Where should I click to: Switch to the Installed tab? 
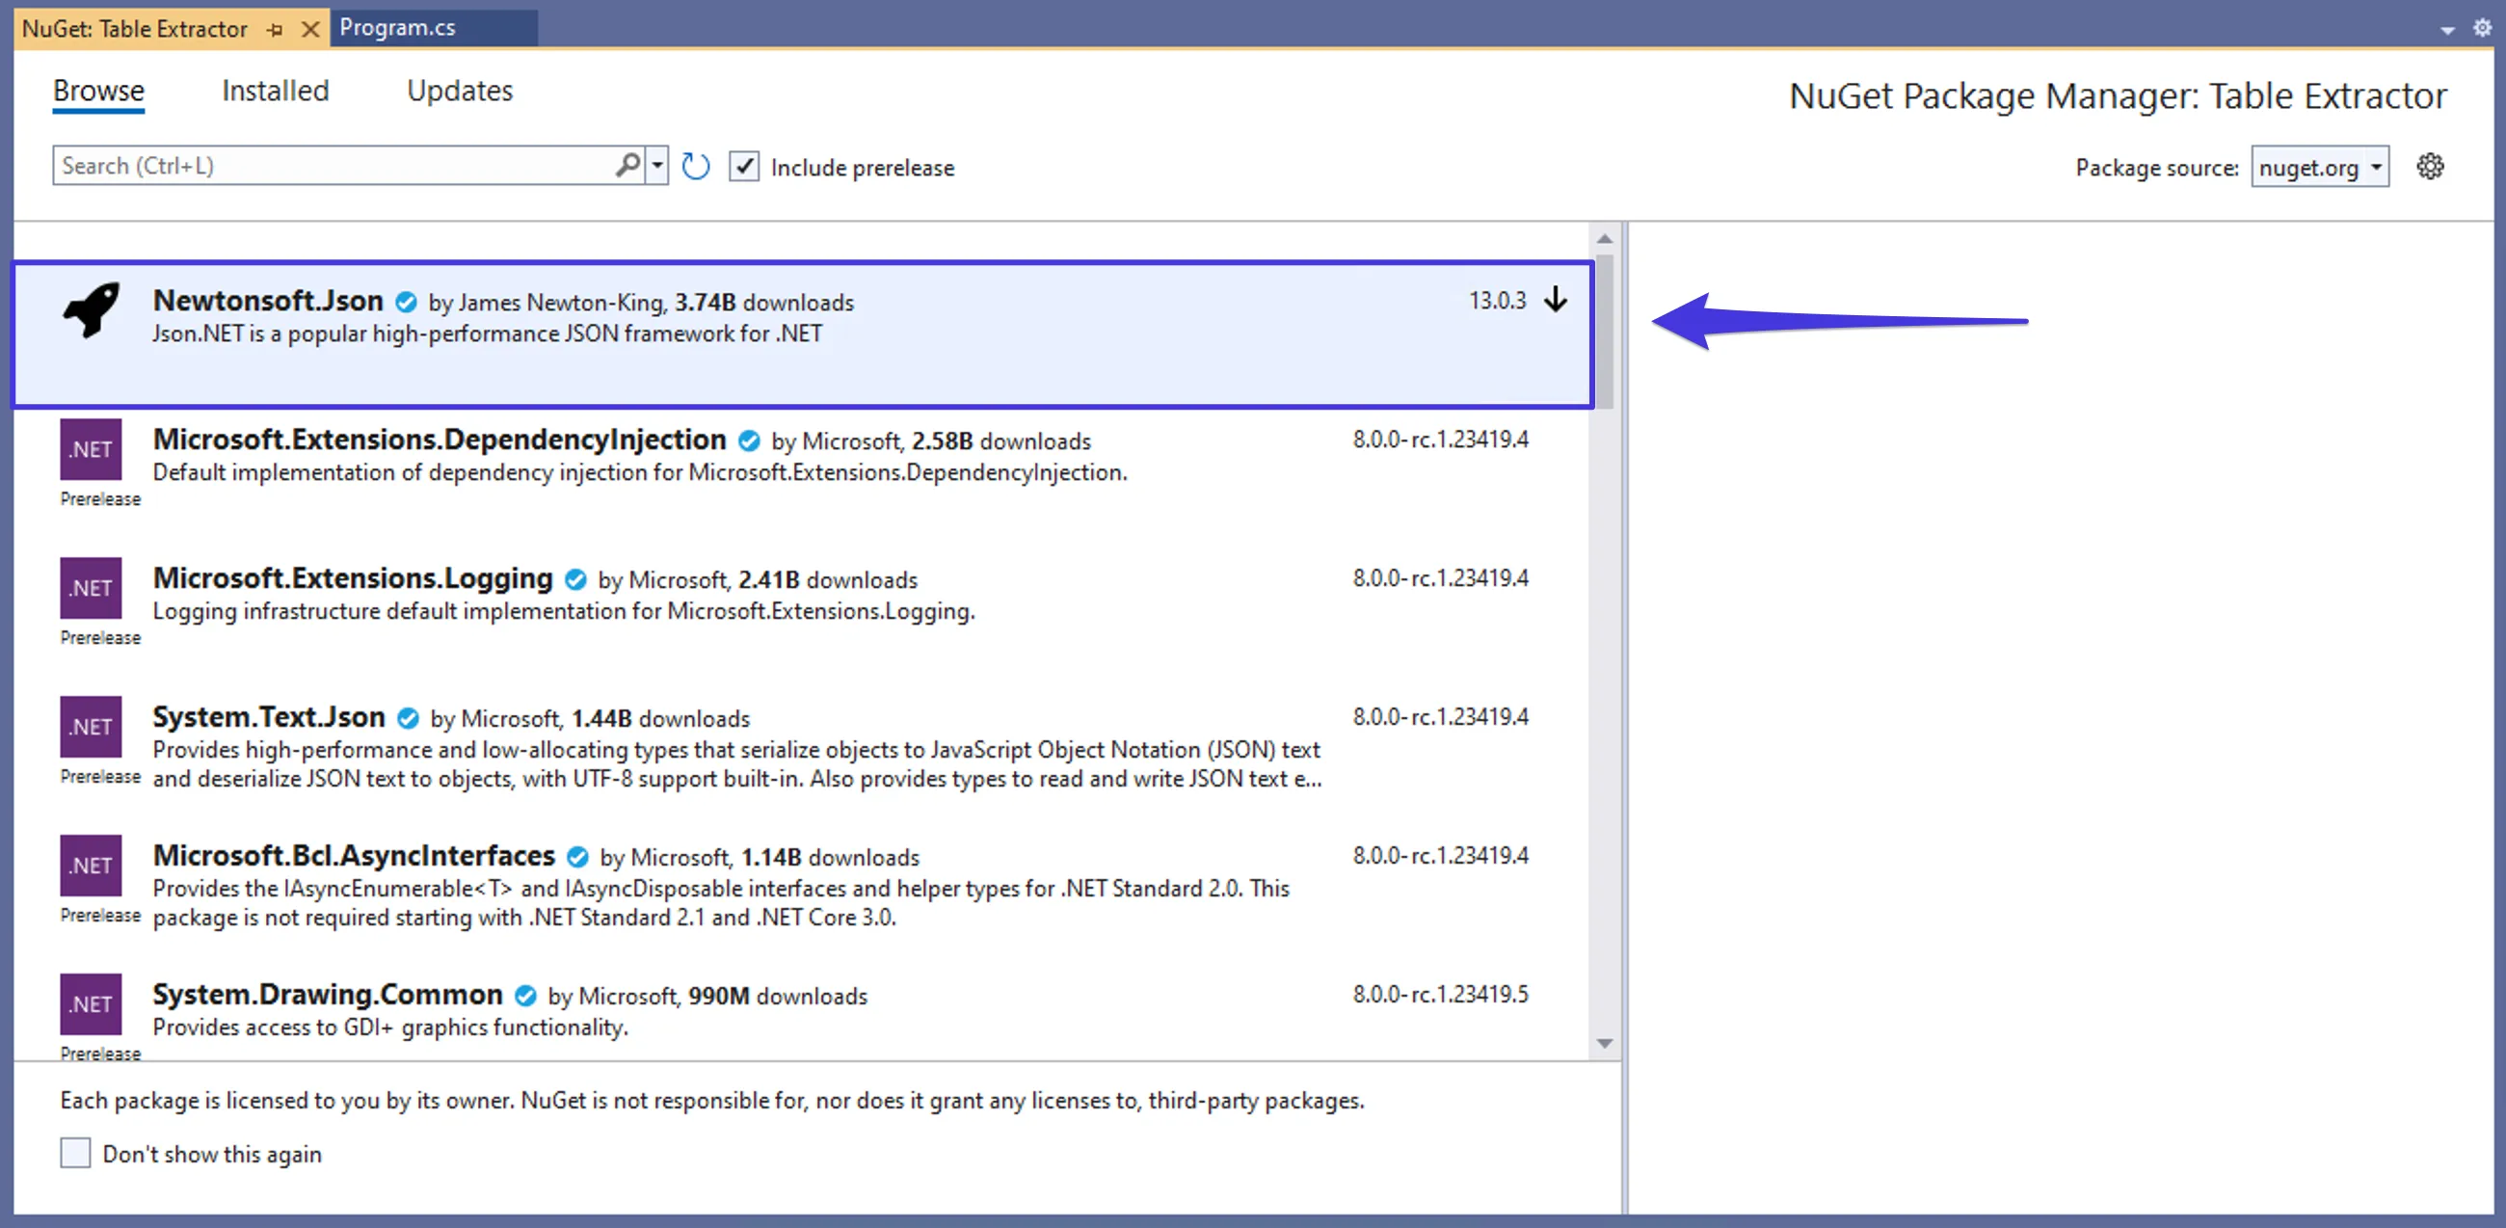(x=275, y=91)
